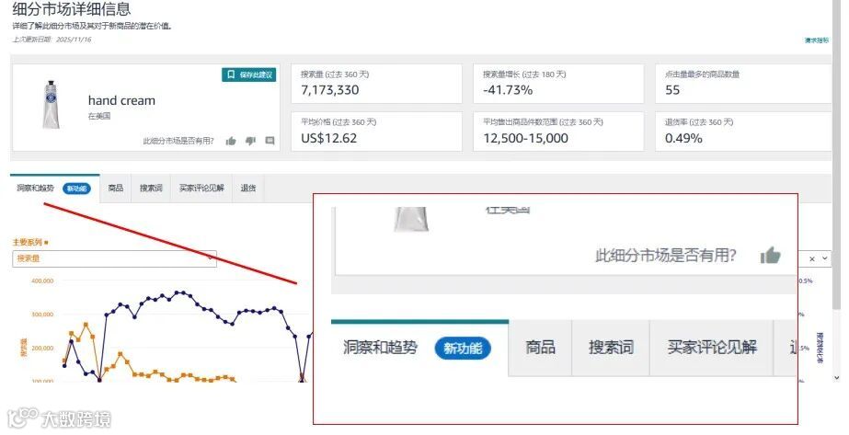
Task: Select the small 买家评论见解 tab
Action: pos(201,189)
